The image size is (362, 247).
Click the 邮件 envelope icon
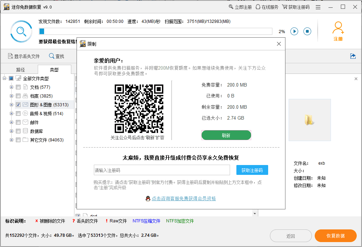click(25, 122)
